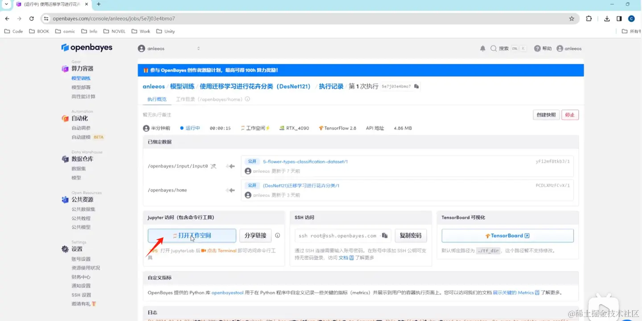Open the notifications bell

click(482, 49)
